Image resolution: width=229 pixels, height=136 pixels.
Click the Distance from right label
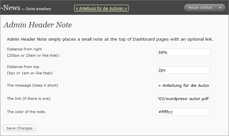point(24,49)
